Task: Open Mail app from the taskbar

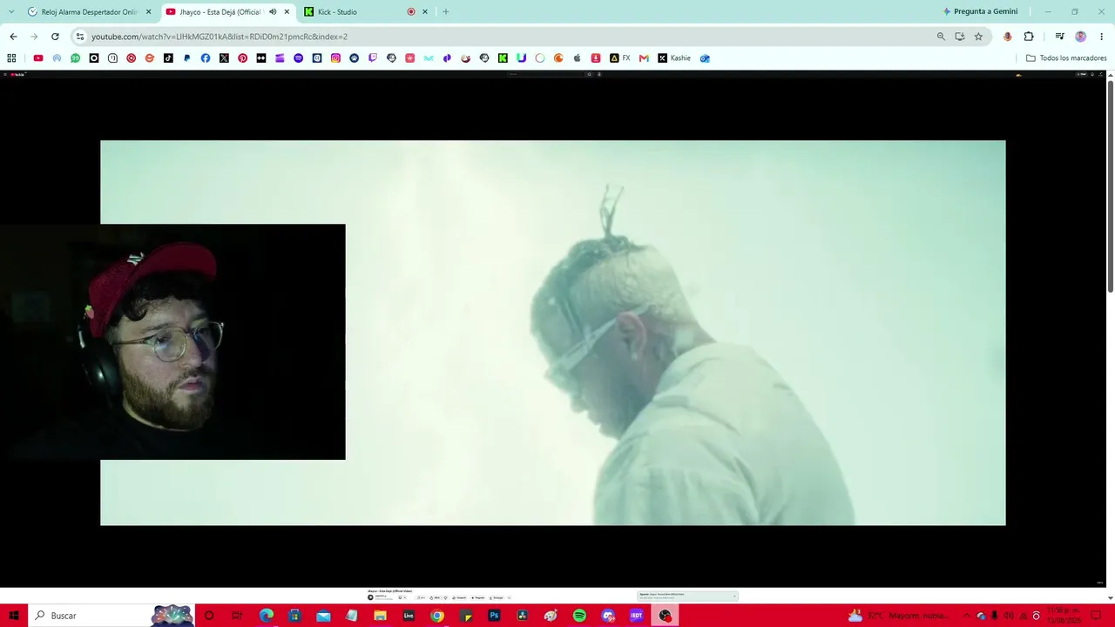Action: [x=323, y=616]
